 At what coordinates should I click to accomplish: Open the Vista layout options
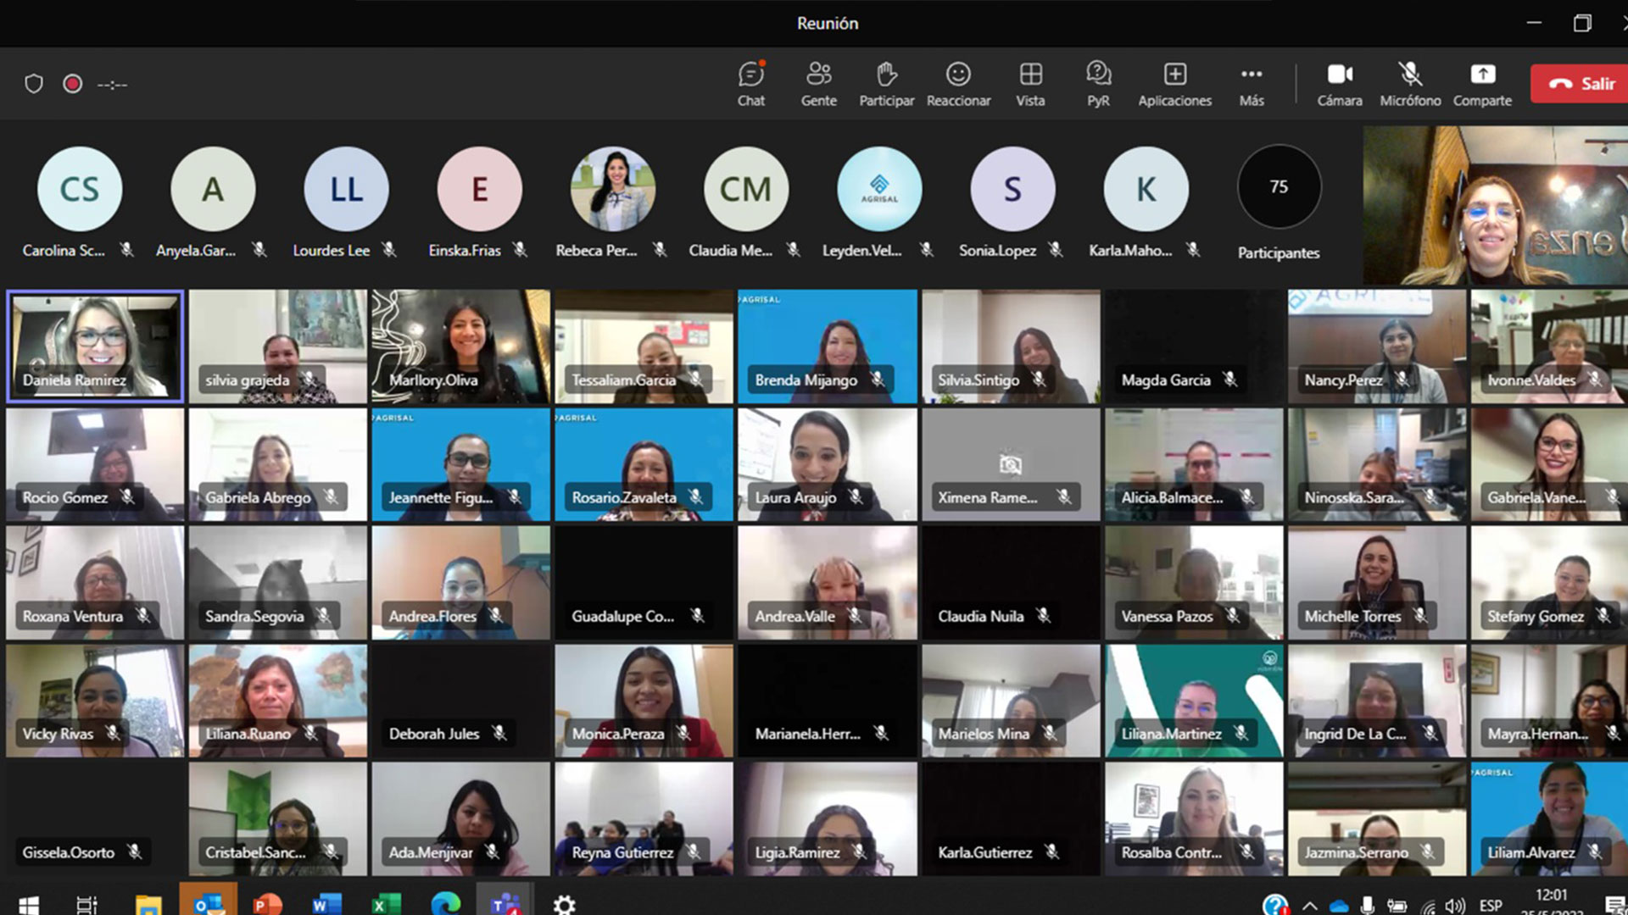(1030, 84)
